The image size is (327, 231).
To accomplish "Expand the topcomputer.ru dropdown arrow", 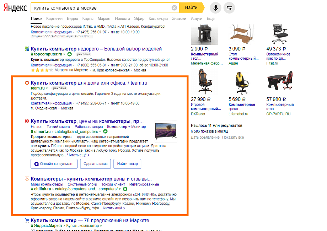I will click(64, 54).
